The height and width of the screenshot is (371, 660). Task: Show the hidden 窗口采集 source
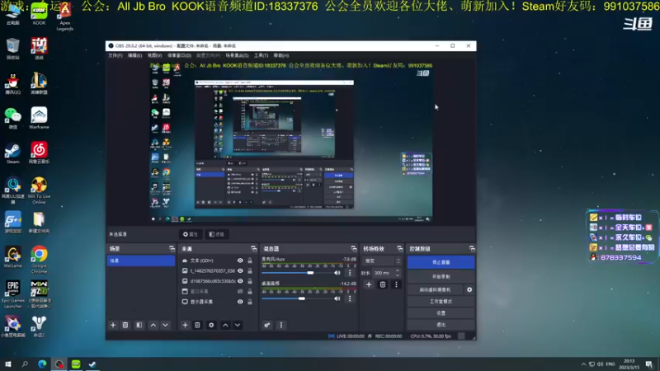240,292
